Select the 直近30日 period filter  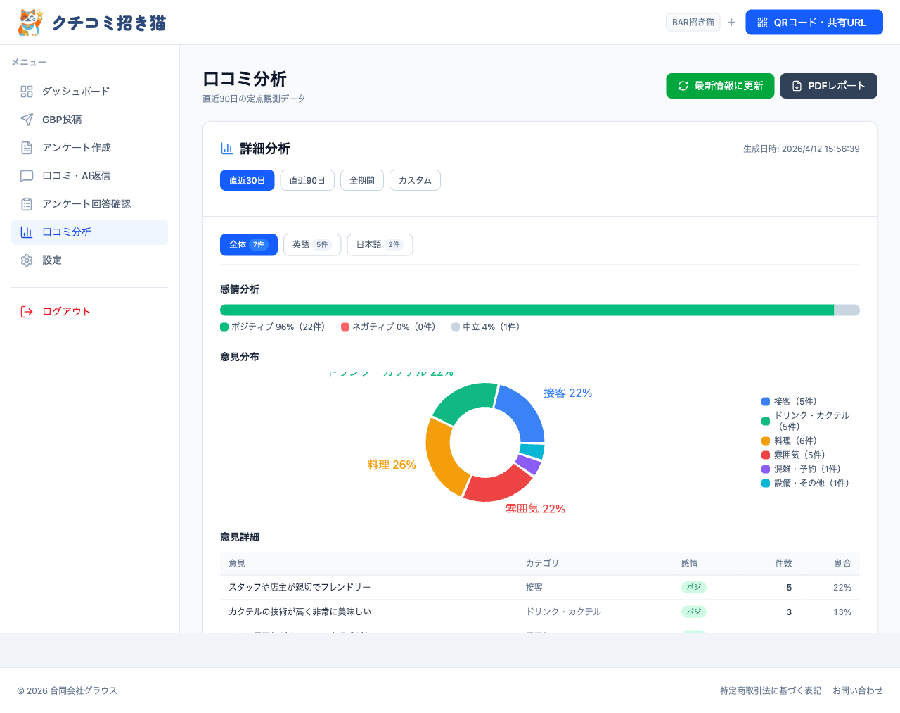pyautogui.click(x=247, y=180)
